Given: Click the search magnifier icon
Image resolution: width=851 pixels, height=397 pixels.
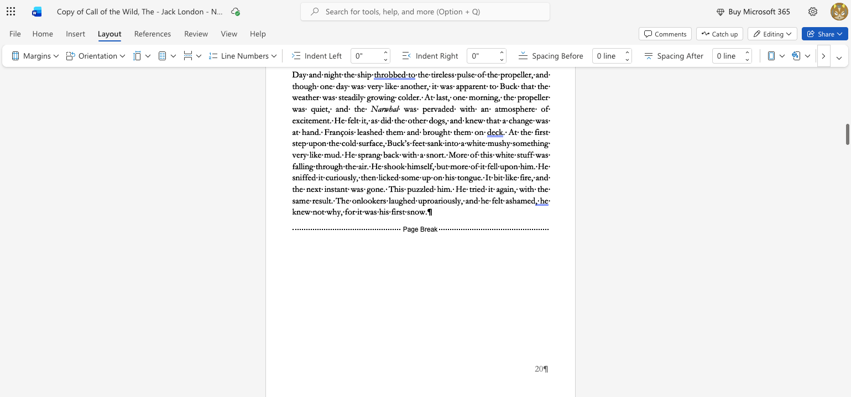Looking at the screenshot, I should point(315,12).
